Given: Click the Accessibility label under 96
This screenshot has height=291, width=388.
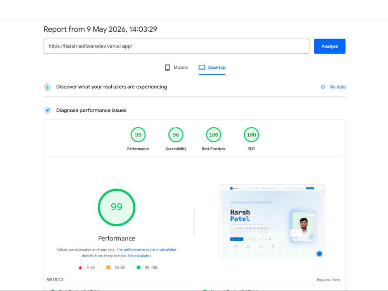Looking at the screenshot, I should coord(176,149).
